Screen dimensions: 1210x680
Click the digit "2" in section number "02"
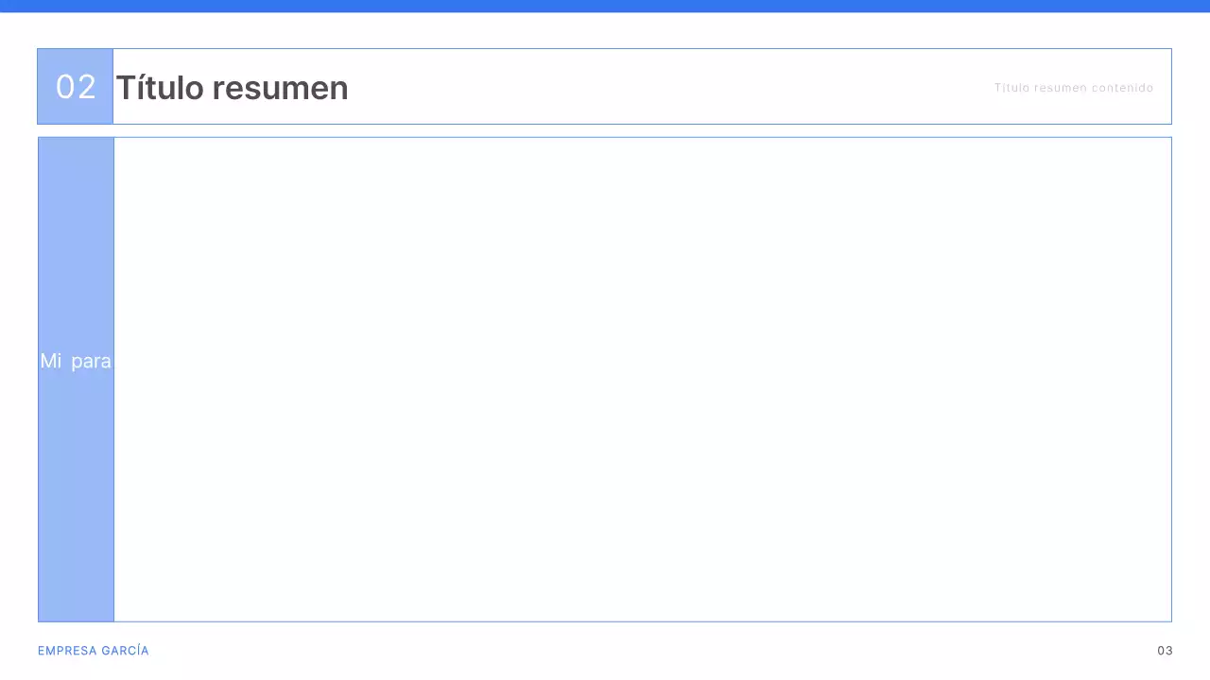86,87
